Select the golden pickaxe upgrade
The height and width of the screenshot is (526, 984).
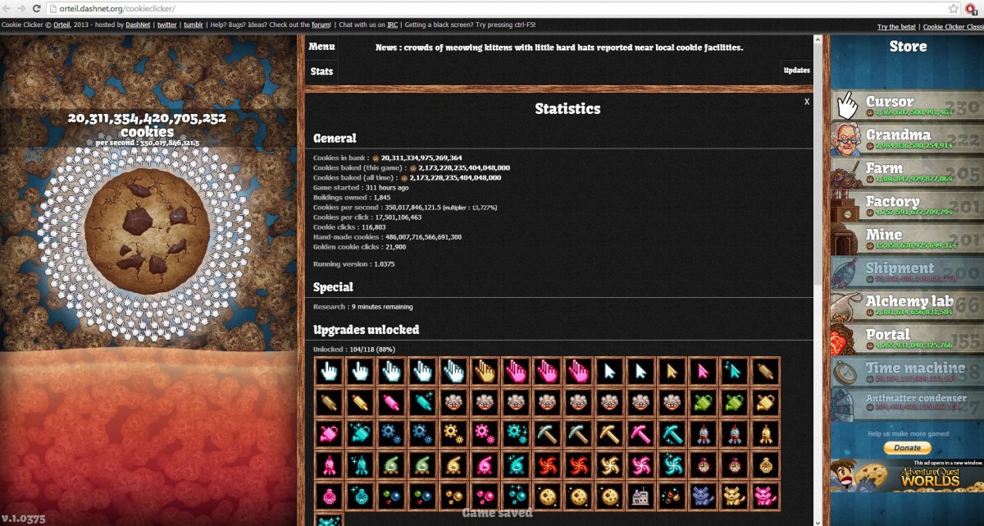tap(609, 433)
